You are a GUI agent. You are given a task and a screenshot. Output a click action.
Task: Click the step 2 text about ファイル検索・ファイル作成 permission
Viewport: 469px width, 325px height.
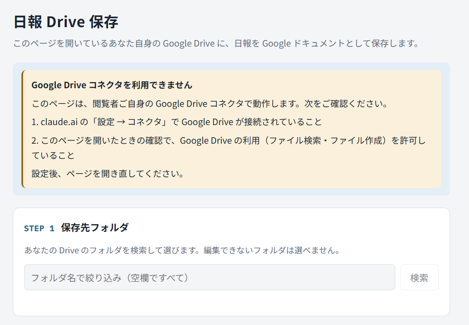(229, 148)
